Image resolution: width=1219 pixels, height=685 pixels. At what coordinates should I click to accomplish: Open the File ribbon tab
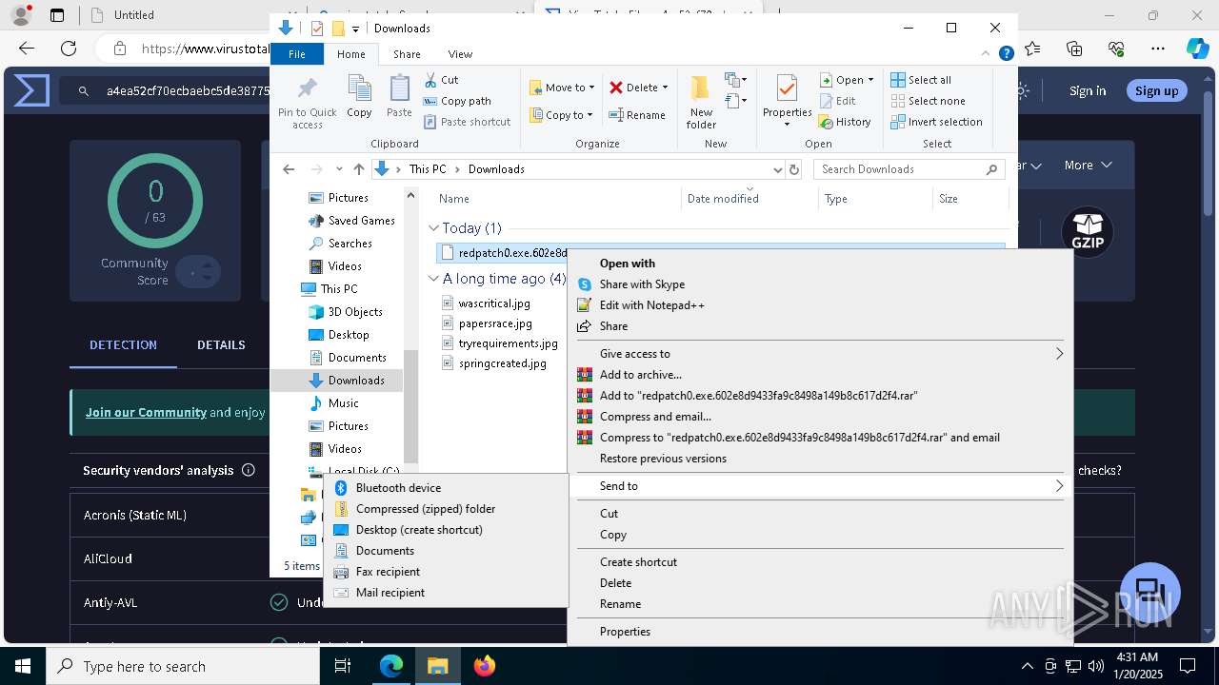tap(297, 54)
